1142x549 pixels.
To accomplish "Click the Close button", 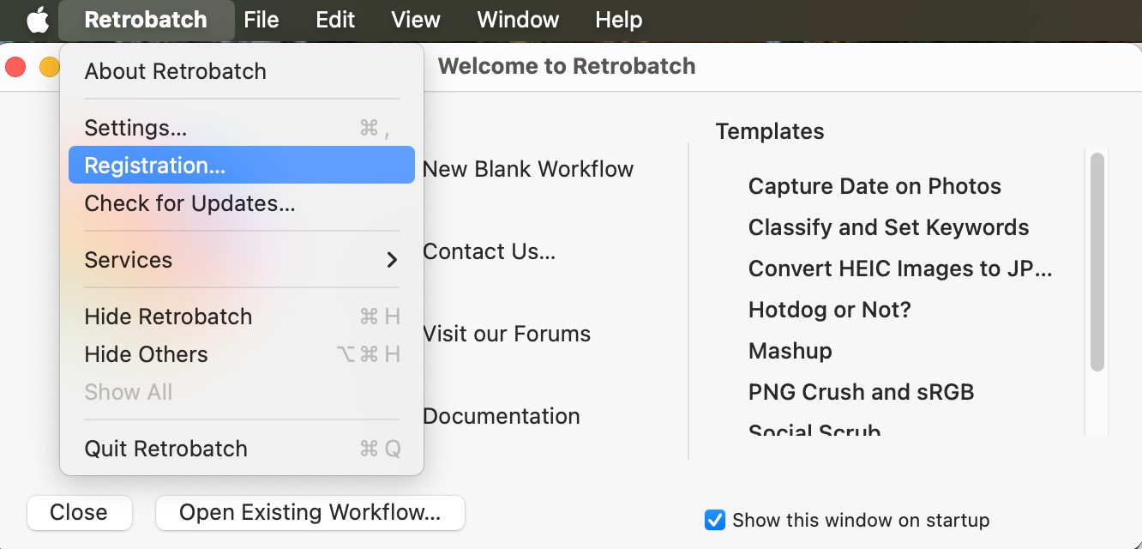I will [79, 512].
